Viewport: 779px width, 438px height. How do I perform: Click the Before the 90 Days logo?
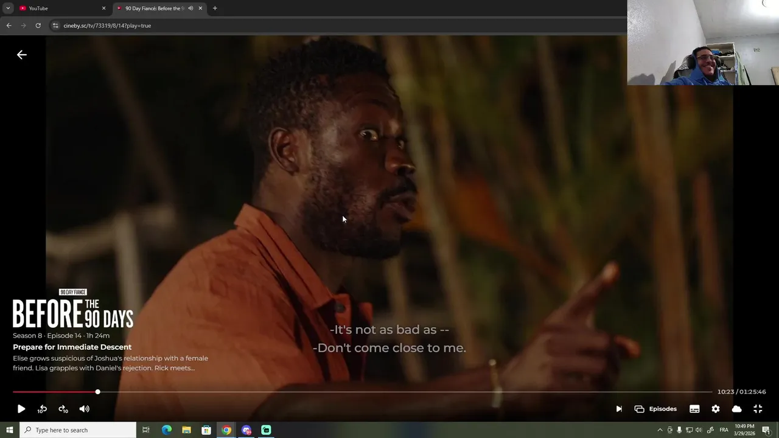pyautogui.click(x=73, y=309)
